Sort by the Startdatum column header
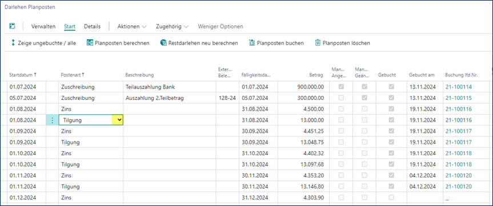Screen dimensions: 493x206 click(23, 75)
